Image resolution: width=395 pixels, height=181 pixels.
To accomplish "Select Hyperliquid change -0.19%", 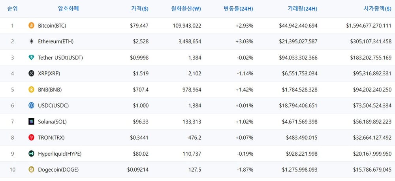I will click(245, 154).
